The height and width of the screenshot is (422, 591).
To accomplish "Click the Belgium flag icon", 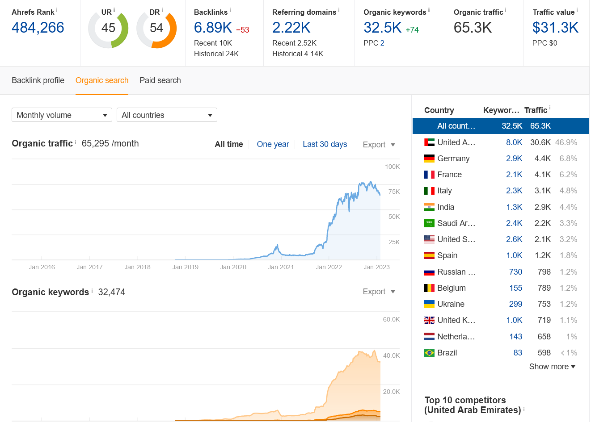I will coord(429,288).
